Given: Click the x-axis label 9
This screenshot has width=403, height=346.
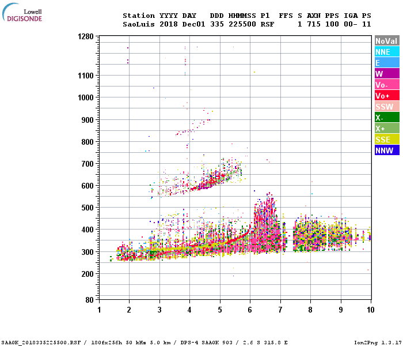Looking at the screenshot, I should pyautogui.click(x=341, y=310).
